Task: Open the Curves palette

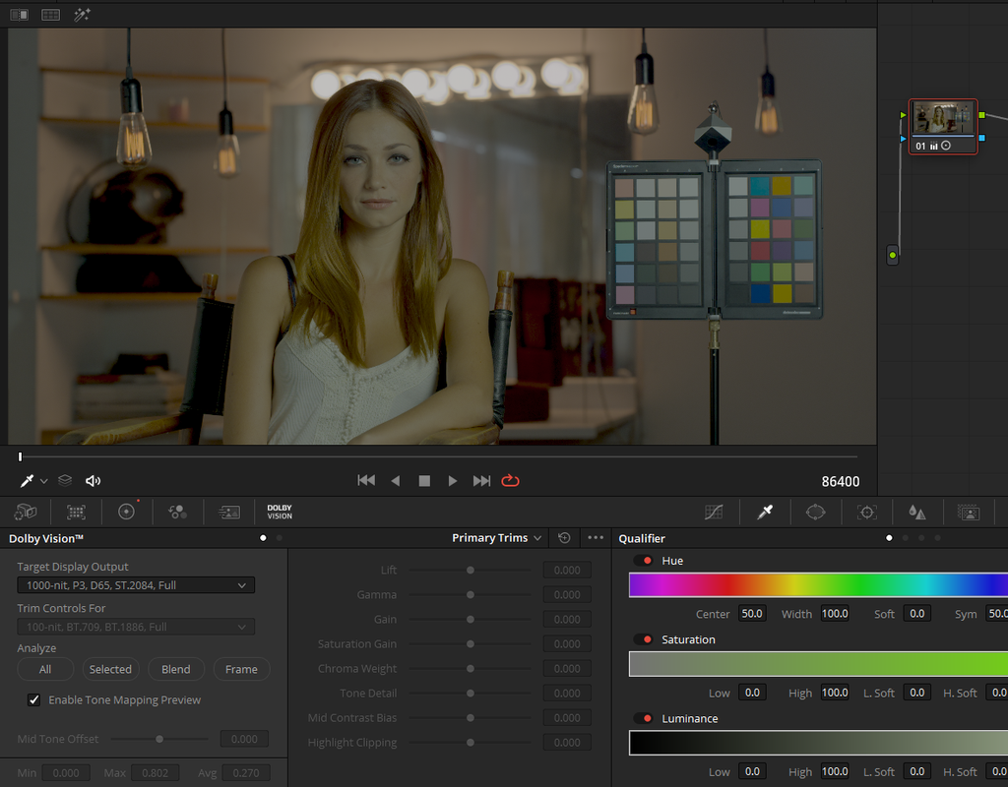Action: [x=714, y=512]
